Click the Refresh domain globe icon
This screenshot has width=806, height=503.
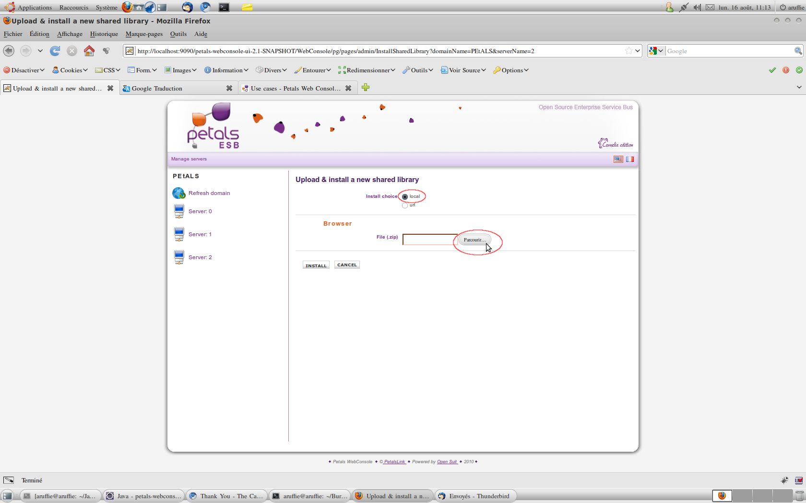coord(178,193)
